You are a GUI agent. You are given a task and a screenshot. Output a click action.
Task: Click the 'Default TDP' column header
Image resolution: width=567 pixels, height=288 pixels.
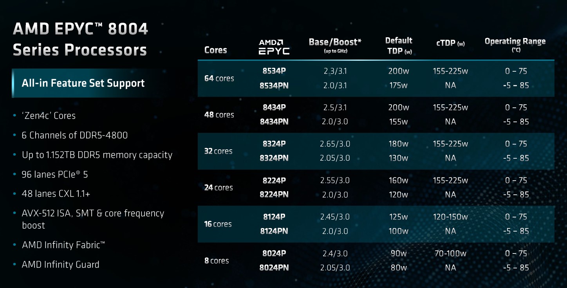[399, 45]
